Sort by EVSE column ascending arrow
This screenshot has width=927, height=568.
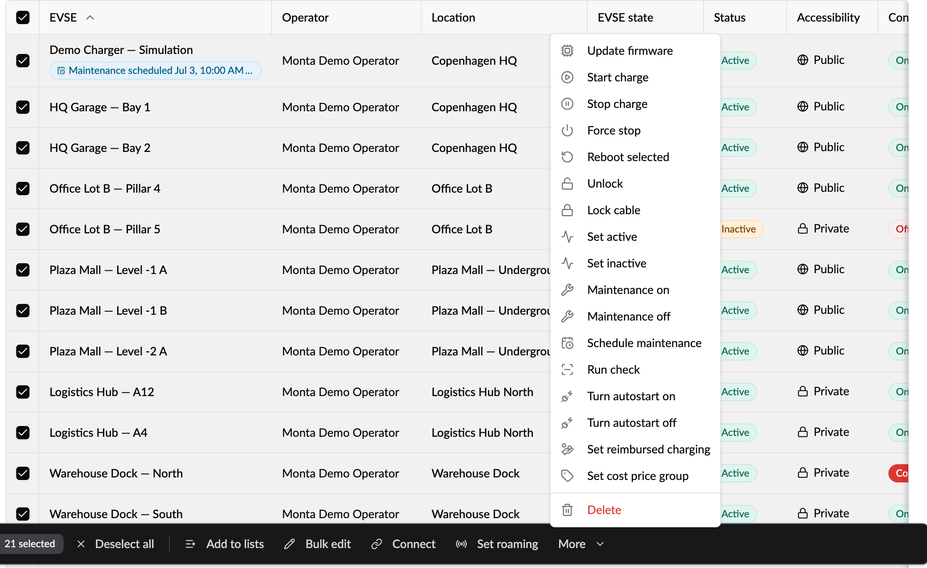[90, 17]
